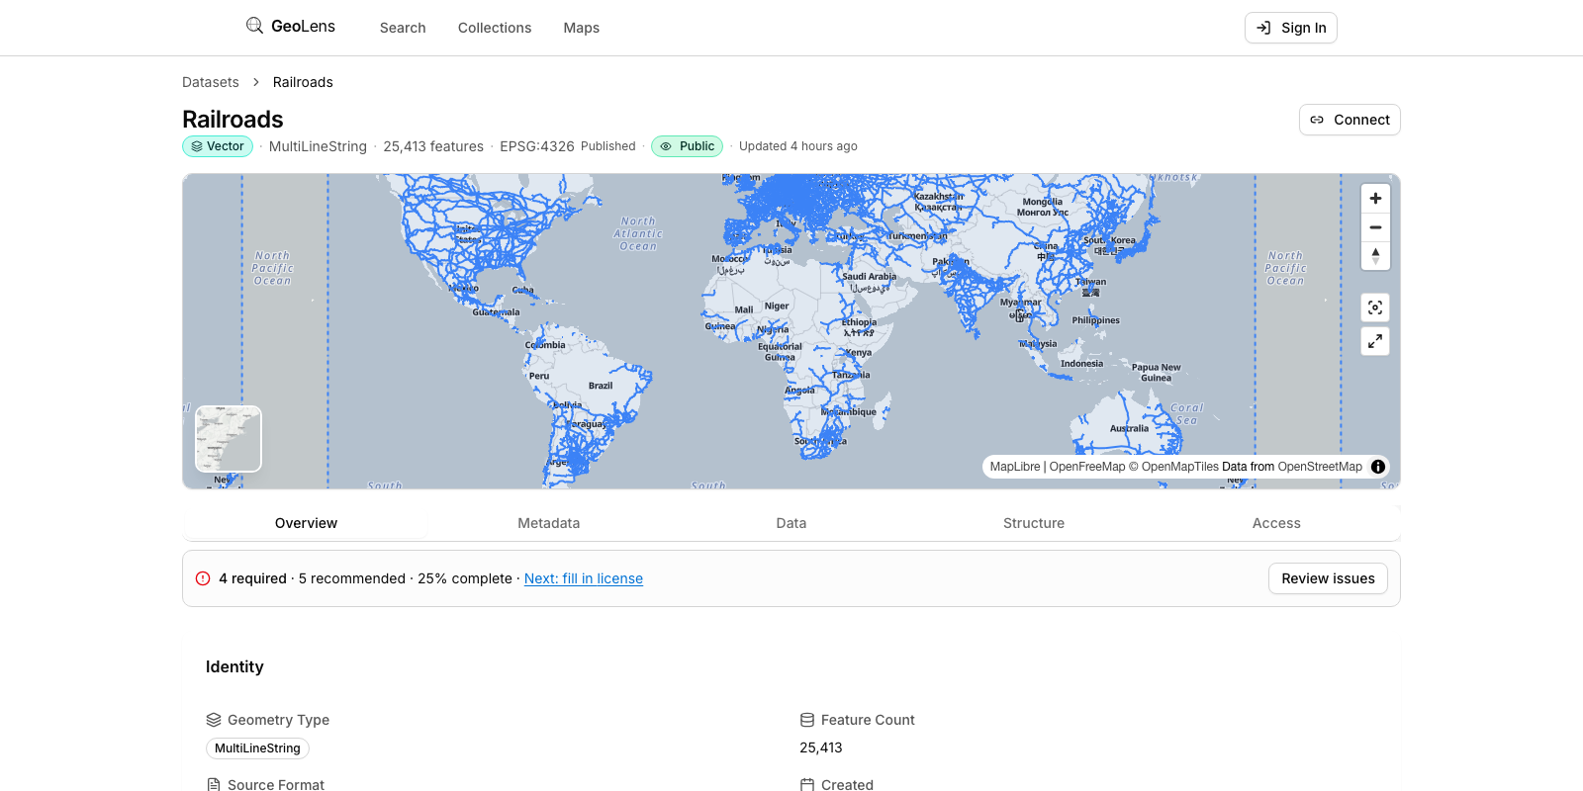
Task: Switch to the Data tab
Action: (x=791, y=523)
